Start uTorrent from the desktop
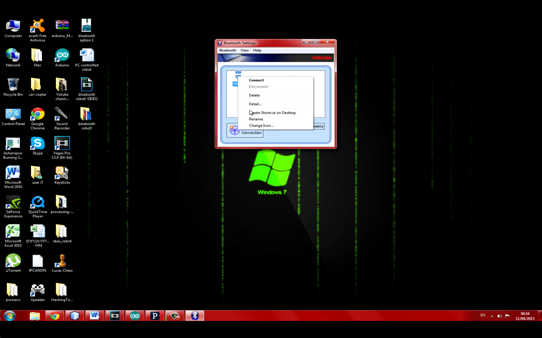542x338 pixels. tap(13, 260)
